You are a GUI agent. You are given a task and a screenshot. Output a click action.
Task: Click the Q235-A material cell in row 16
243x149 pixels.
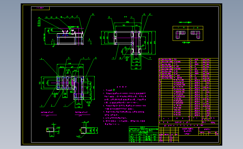click(197, 81)
